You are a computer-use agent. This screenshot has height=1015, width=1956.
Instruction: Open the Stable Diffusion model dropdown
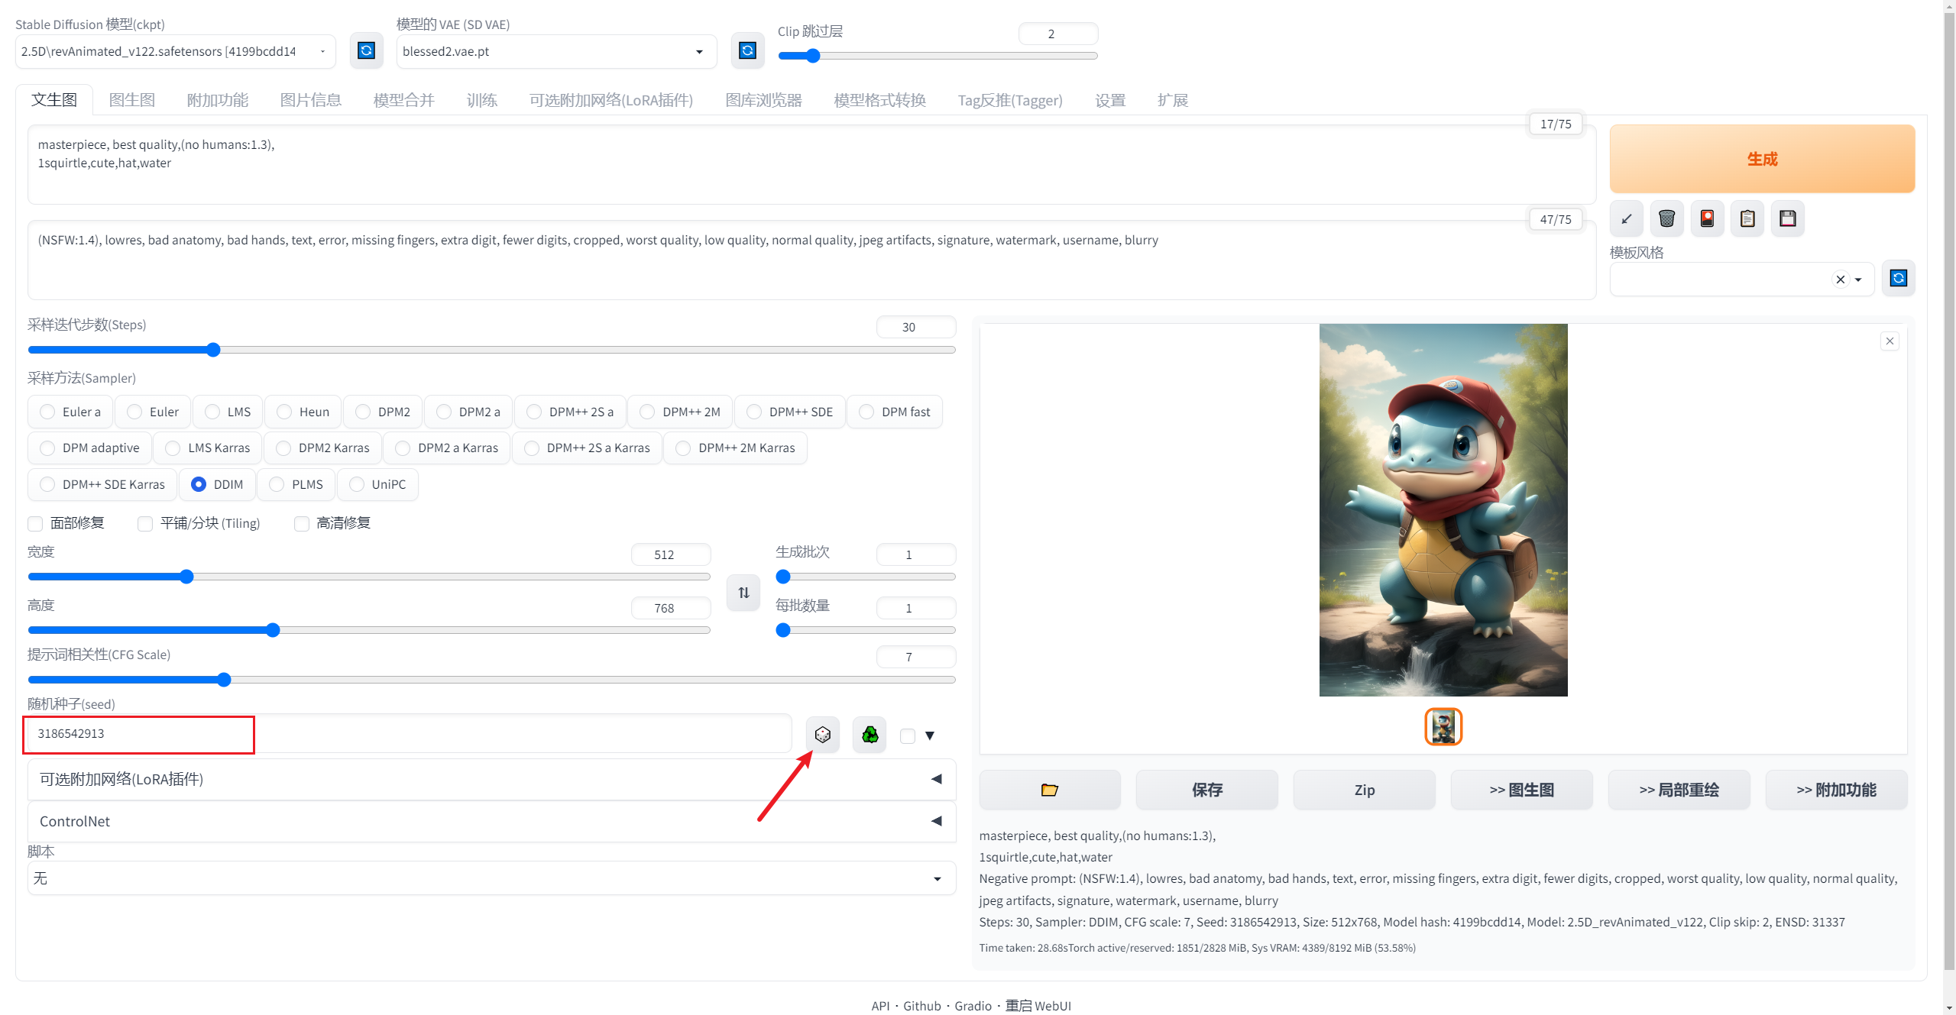[x=175, y=51]
